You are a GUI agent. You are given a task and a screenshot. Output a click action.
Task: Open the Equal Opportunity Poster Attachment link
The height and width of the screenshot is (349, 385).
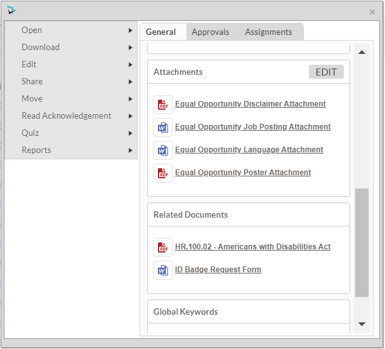pyautogui.click(x=243, y=173)
